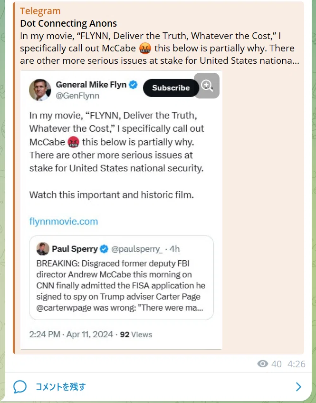The width and height of the screenshot is (316, 403).
Task: Click the Subscribe button on tweet
Action: pos(171,88)
